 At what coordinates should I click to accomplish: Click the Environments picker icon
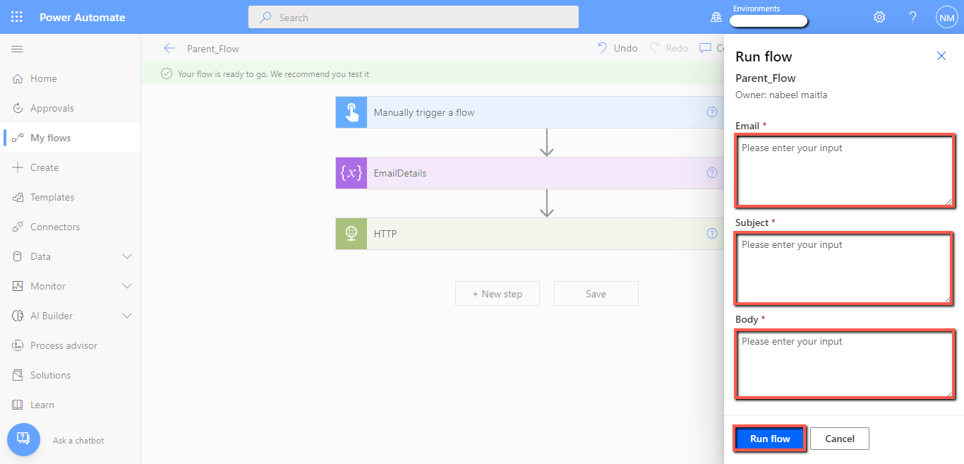pyautogui.click(x=716, y=18)
